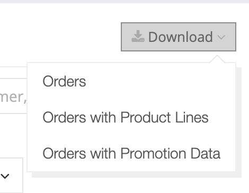Open the select box at bottom left

click(12, 176)
